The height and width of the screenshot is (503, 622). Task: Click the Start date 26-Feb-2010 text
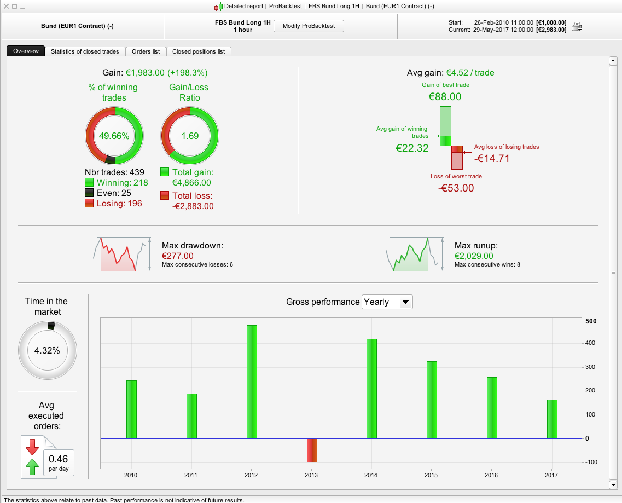pos(504,22)
